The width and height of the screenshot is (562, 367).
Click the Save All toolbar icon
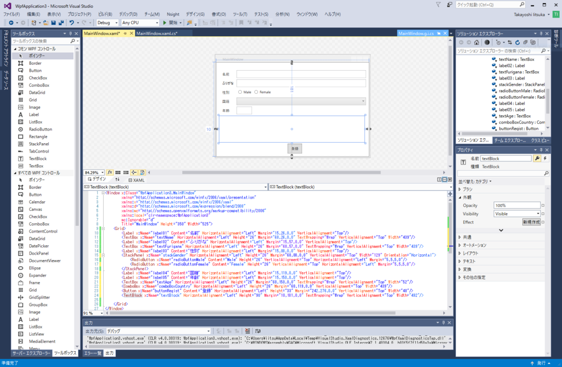pyautogui.click(x=61, y=22)
